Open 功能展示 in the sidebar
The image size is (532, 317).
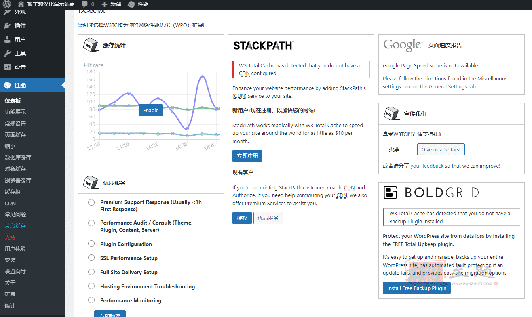pos(15,112)
